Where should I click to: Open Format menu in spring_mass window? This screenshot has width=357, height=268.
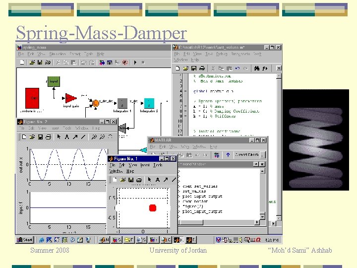point(75,54)
